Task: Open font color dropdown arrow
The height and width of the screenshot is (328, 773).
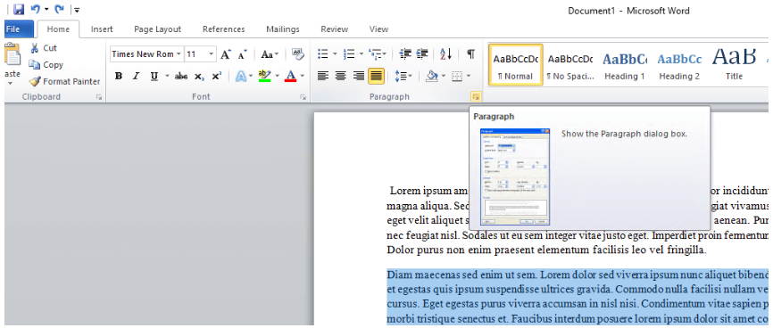Action: click(x=303, y=77)
